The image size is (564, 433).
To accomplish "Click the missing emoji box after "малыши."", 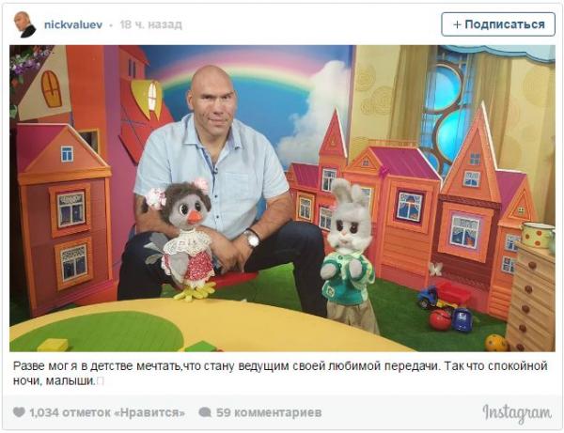I will [101, 381].
